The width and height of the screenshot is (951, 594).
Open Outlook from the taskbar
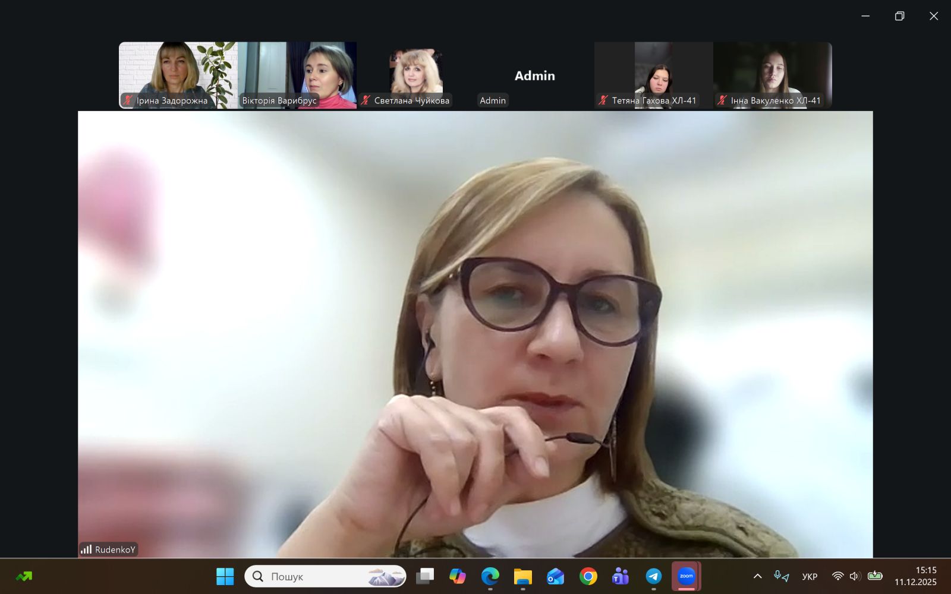[x=555, y=576]
